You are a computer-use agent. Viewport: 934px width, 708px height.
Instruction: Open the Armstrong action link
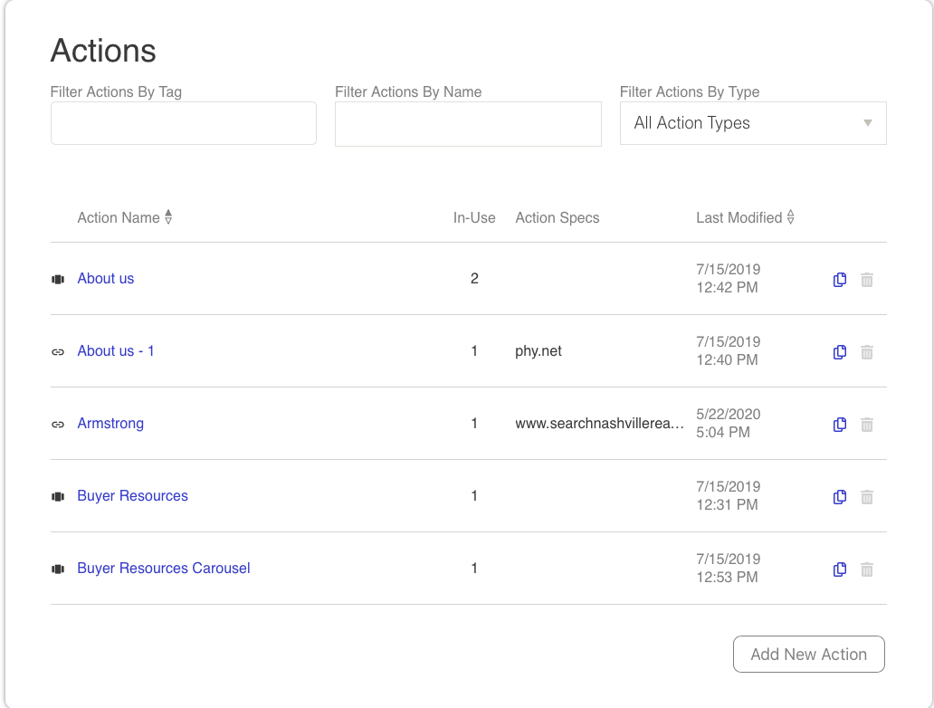pyautogui.click(x=110, y=424)
